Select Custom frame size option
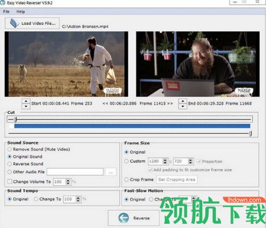Image resolution: width=266 pixels, height=228 pixels. click(135, 161)
